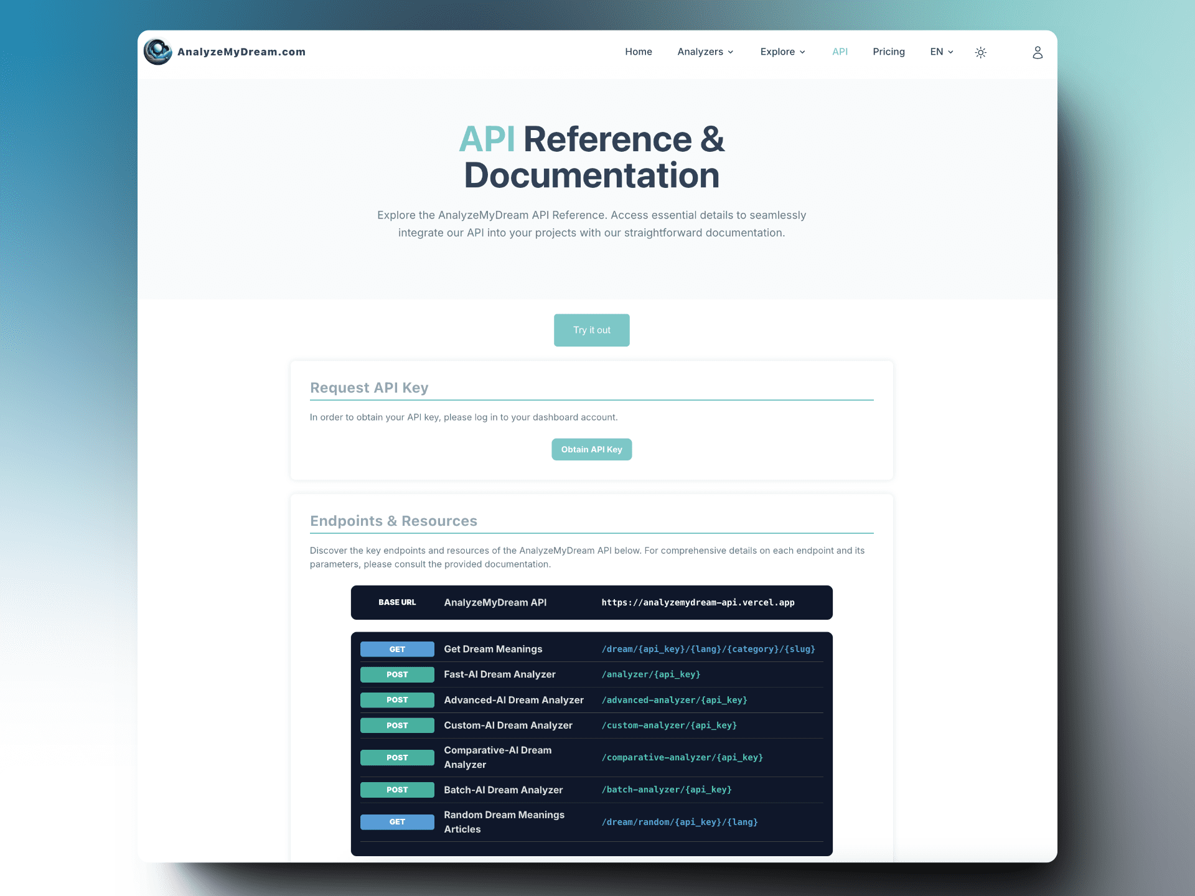
Task: Click the BASE URL label
Action: point(397,602)
